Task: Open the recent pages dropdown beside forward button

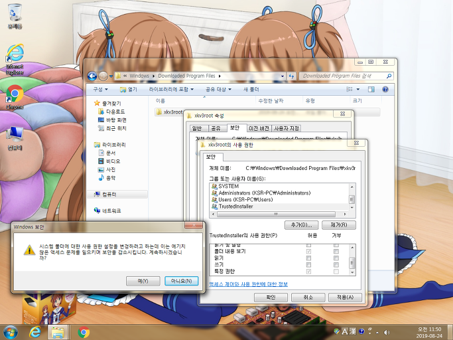Action: coord(111,76)
